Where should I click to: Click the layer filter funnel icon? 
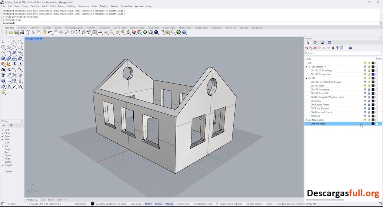[x=337, y=48]
